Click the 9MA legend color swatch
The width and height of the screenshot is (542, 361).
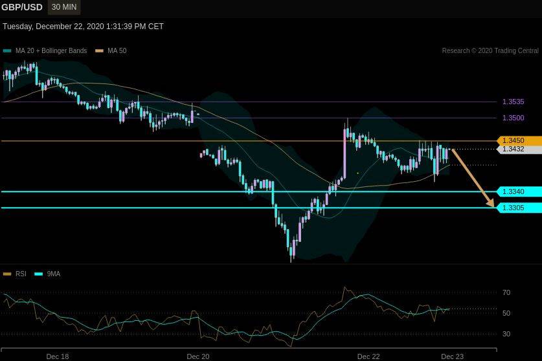point(38,274)
